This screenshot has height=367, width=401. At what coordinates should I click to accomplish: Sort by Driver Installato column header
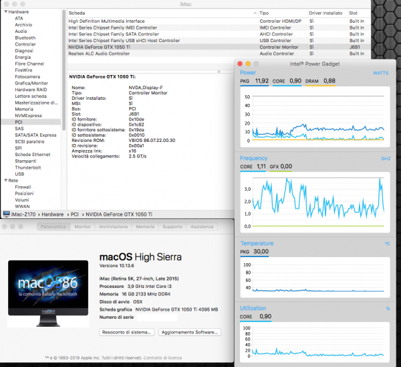click(x=327, y=13)
